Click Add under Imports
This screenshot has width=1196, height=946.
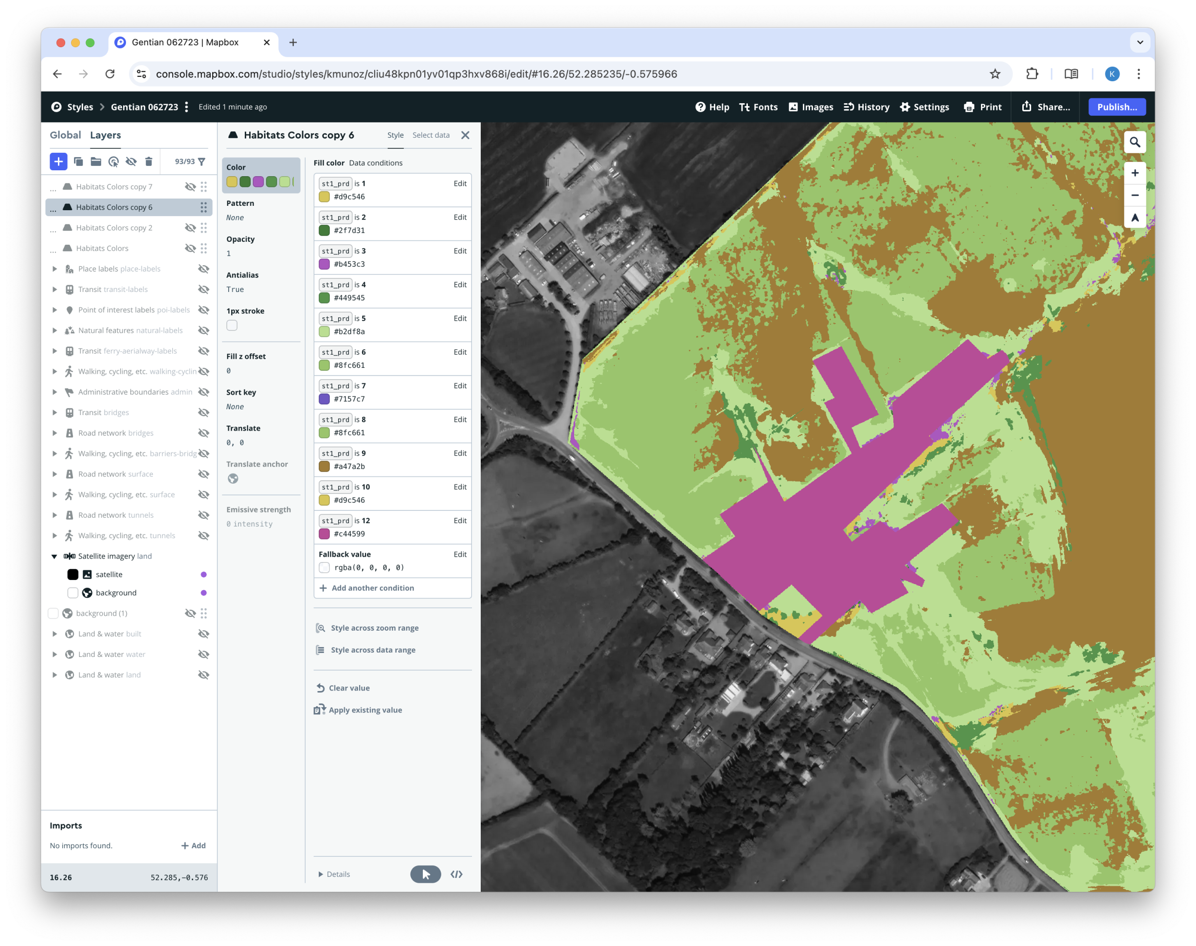(193, 846)
